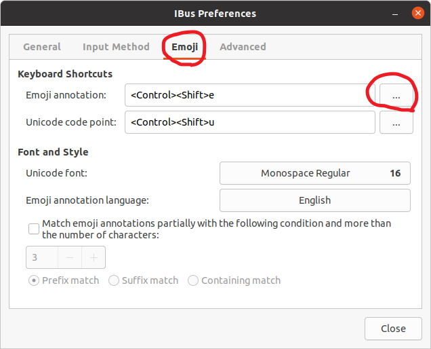Select the Emoji tab
This screenshot has height=349, width=431.
point(184,47)
